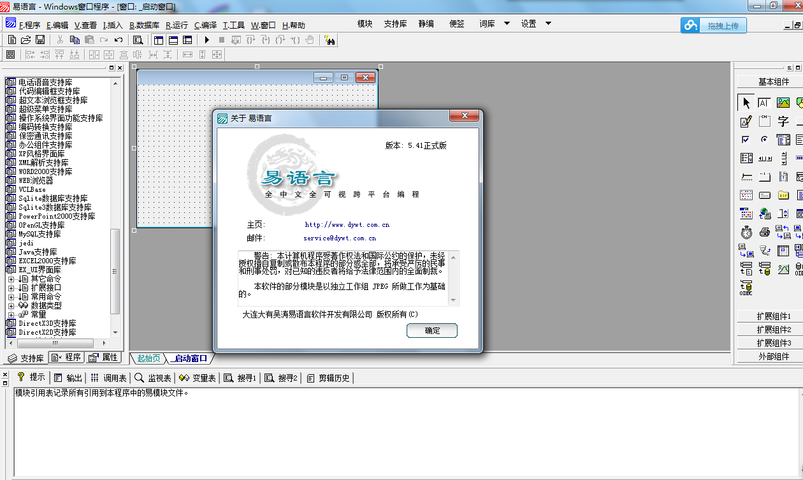Open the 设置 dropdown arrow
803x480 pixels.
(548, 24)
